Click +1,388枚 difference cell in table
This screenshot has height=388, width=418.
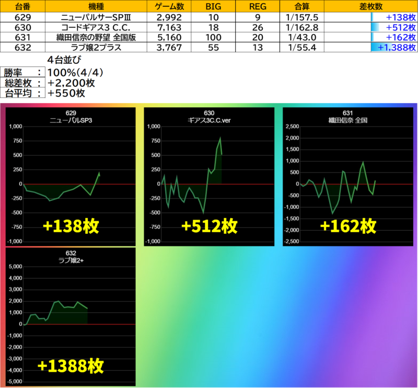coord(371,48)
